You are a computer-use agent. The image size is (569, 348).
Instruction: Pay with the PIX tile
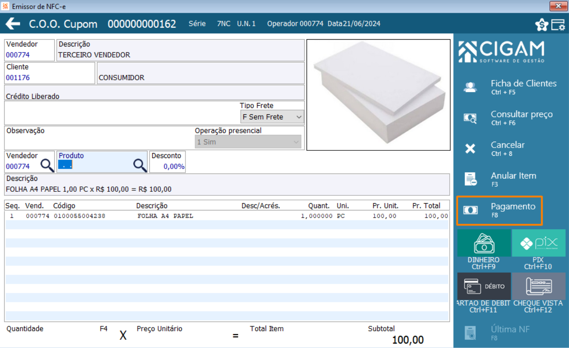pyautogui.click(x=538, y=243)
